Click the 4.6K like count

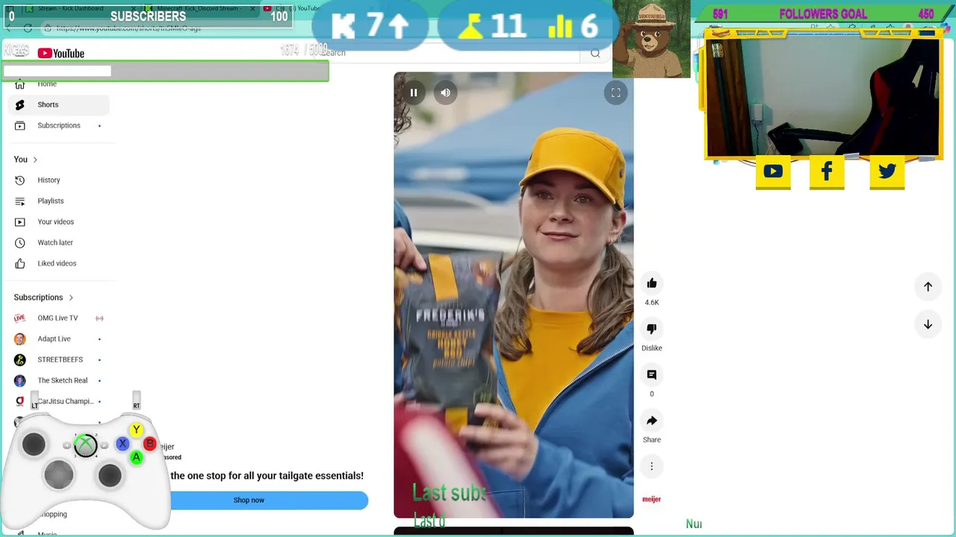click(x=651, y=303)
